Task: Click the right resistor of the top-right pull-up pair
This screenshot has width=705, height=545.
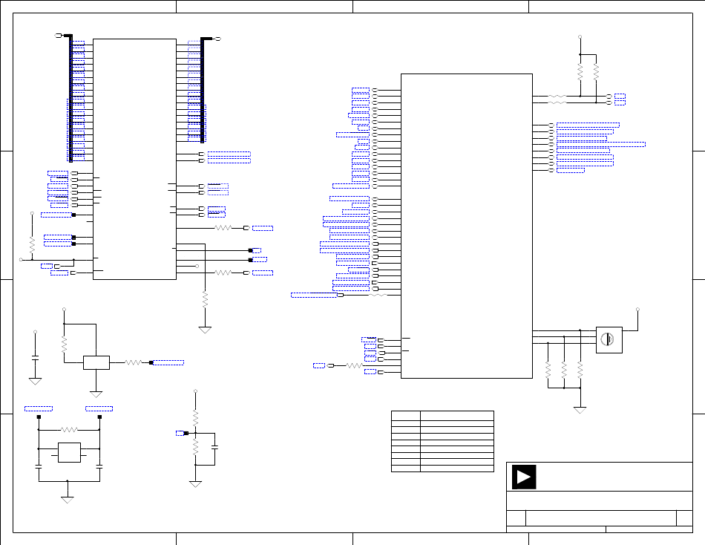Action: click(x=596, y=72)
